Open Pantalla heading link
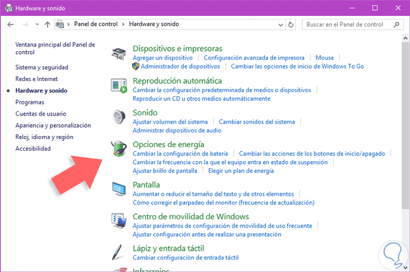410x272 pixels. coord(146,185)
